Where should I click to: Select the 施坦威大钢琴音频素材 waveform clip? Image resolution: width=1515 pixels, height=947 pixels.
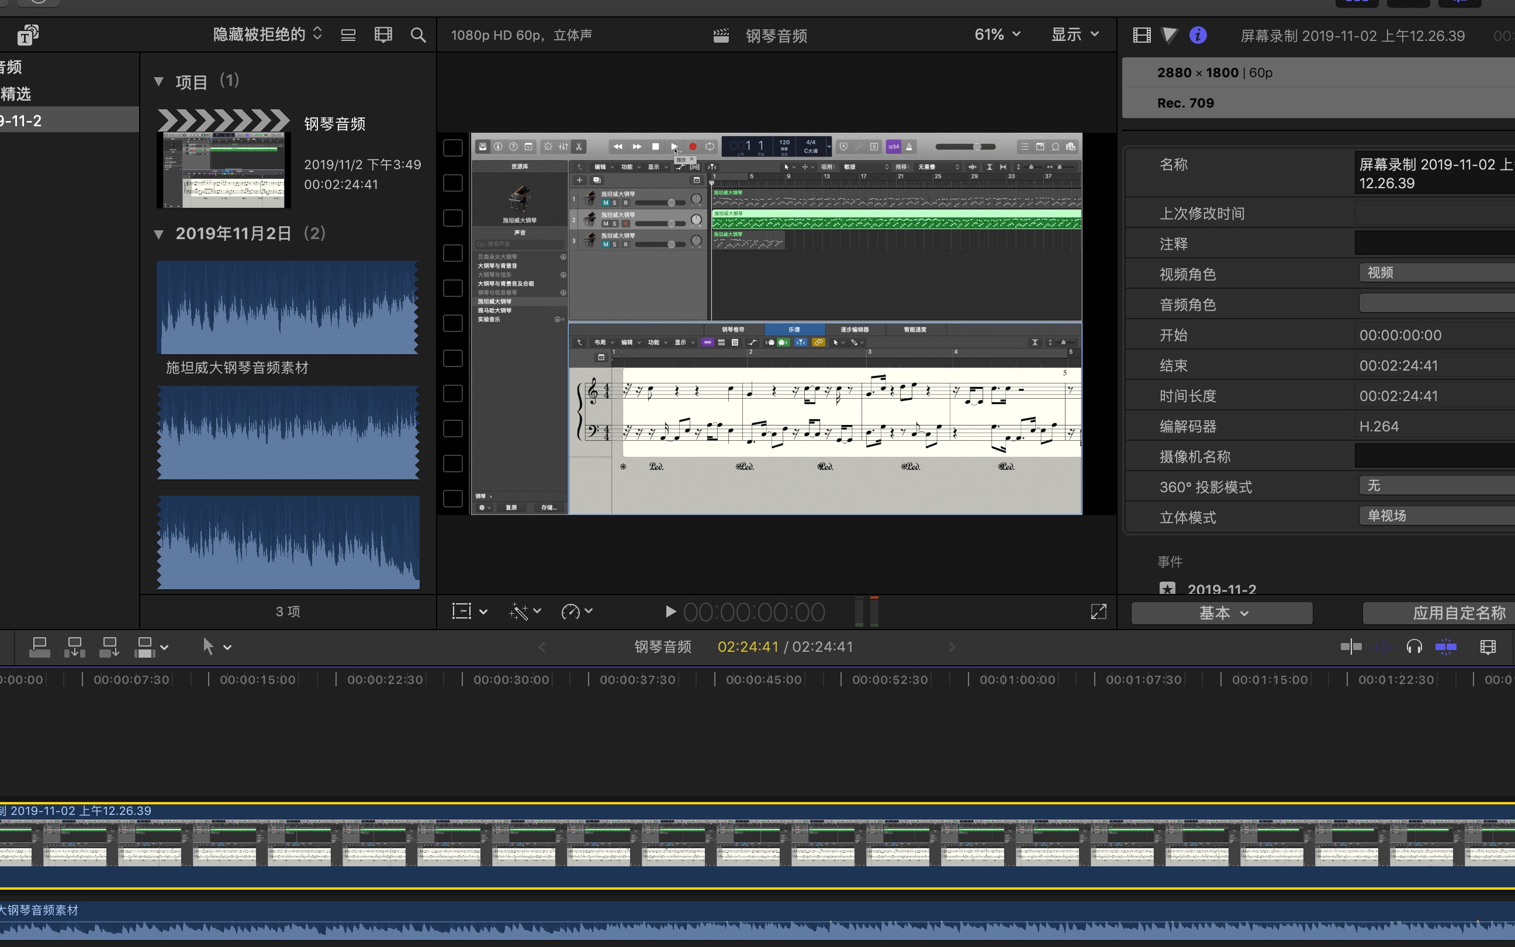pyautogui.click(x=288, y=307)
